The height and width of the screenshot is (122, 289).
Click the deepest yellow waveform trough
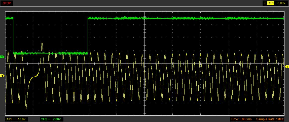point(26,109)
